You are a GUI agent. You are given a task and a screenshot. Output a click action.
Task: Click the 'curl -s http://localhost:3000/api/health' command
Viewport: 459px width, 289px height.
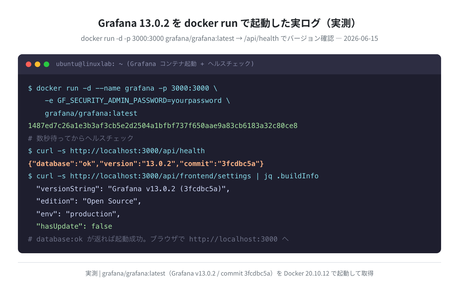116,151
